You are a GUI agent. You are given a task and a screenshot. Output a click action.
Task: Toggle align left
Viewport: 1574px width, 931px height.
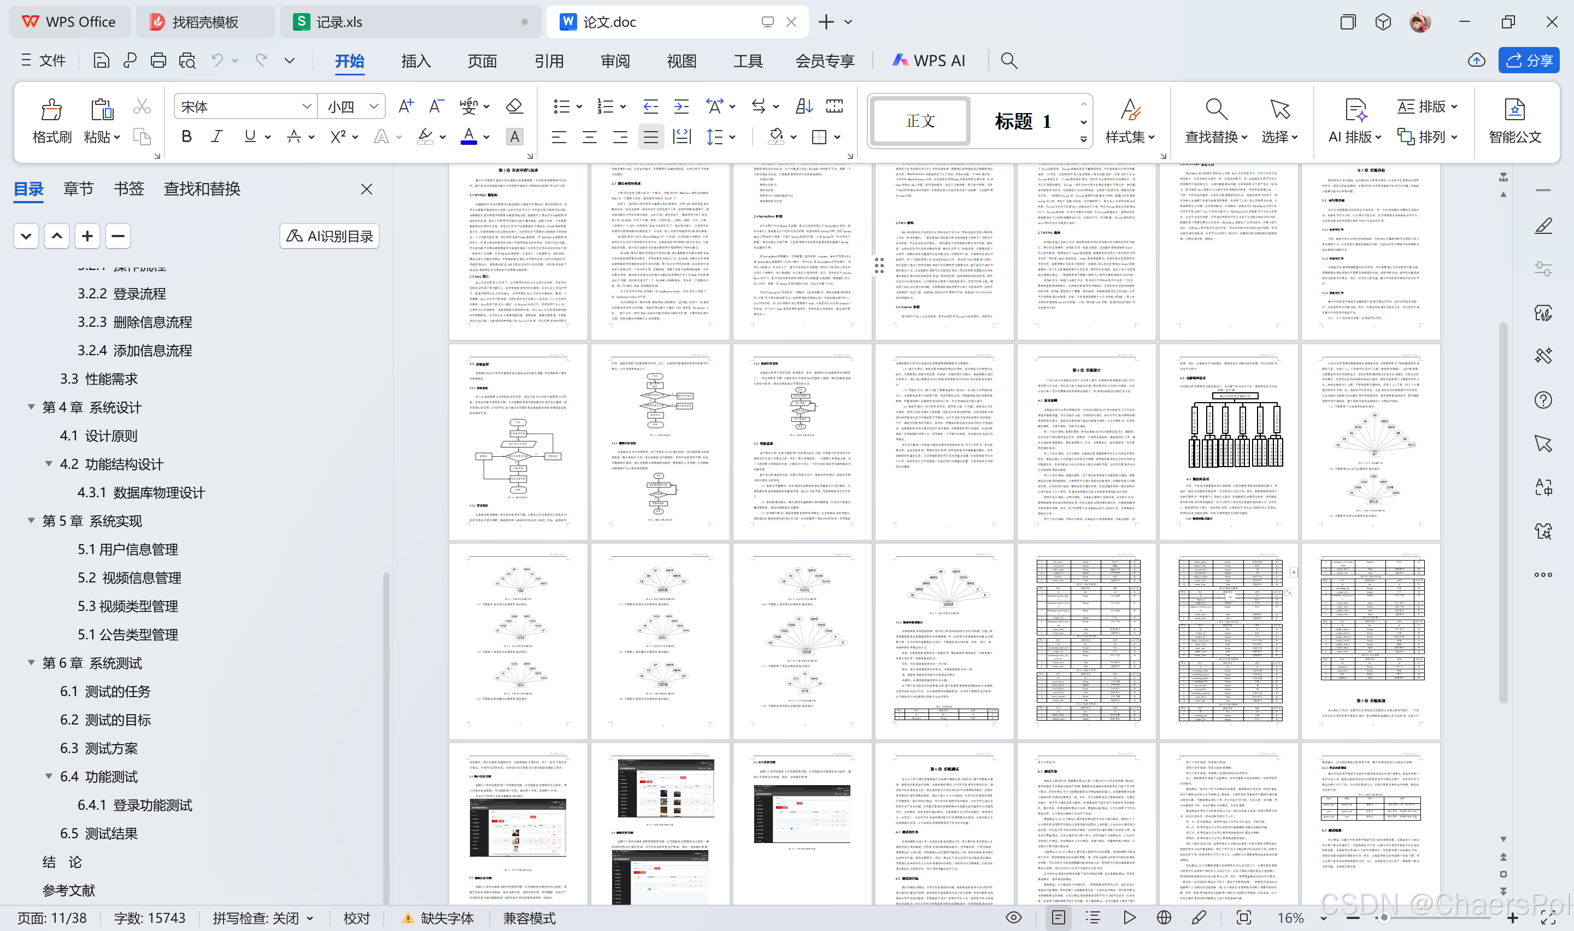point(559,136)
